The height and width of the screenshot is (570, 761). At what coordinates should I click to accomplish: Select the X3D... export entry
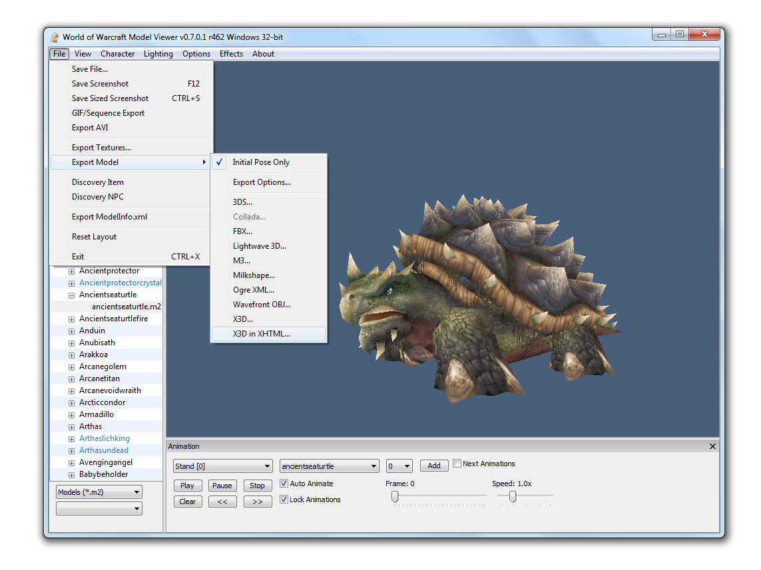[x=269, y=319]
